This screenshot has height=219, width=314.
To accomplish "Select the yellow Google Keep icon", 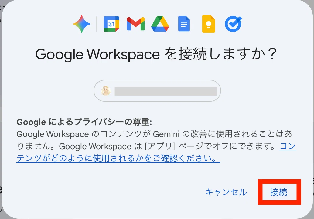I will point(208,24).
